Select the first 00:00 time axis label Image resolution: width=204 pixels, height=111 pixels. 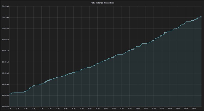coord(66,108)
